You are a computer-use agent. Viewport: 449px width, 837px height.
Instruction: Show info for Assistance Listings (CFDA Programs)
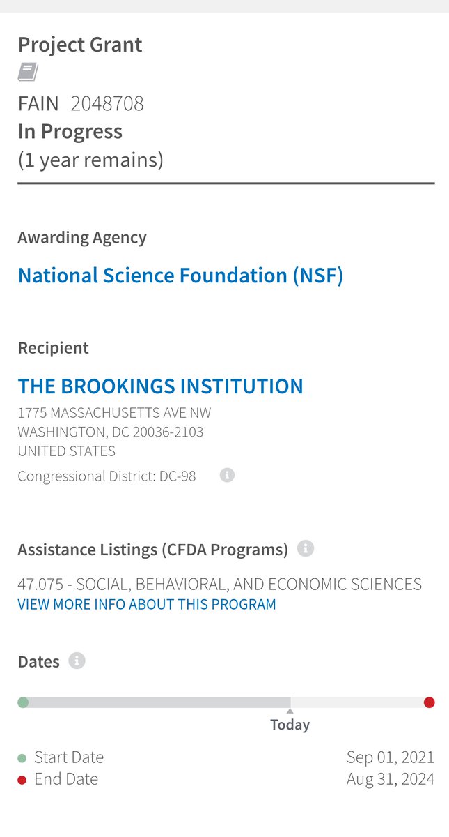[306, 548]
